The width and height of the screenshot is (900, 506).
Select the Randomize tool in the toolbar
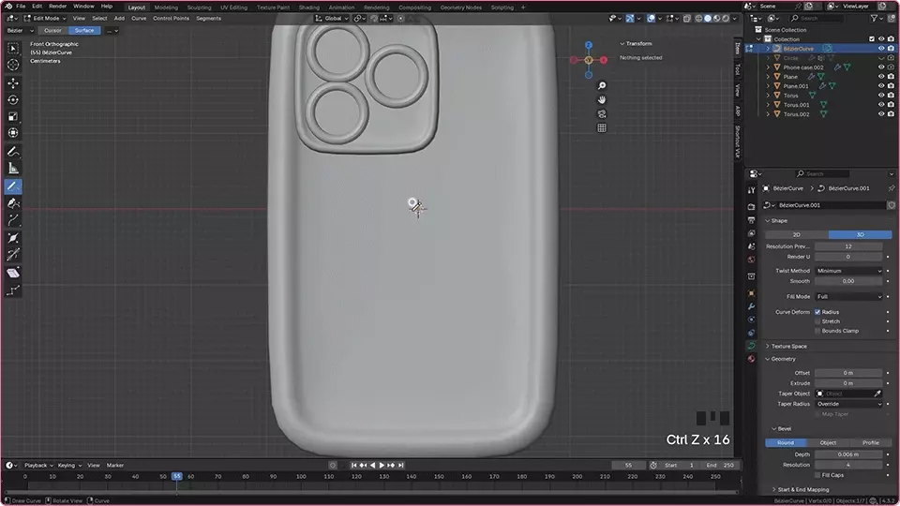click(x=12, y=290)
